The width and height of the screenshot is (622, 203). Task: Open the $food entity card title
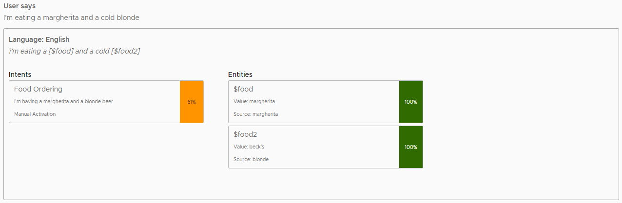click(x=243, y=89)
